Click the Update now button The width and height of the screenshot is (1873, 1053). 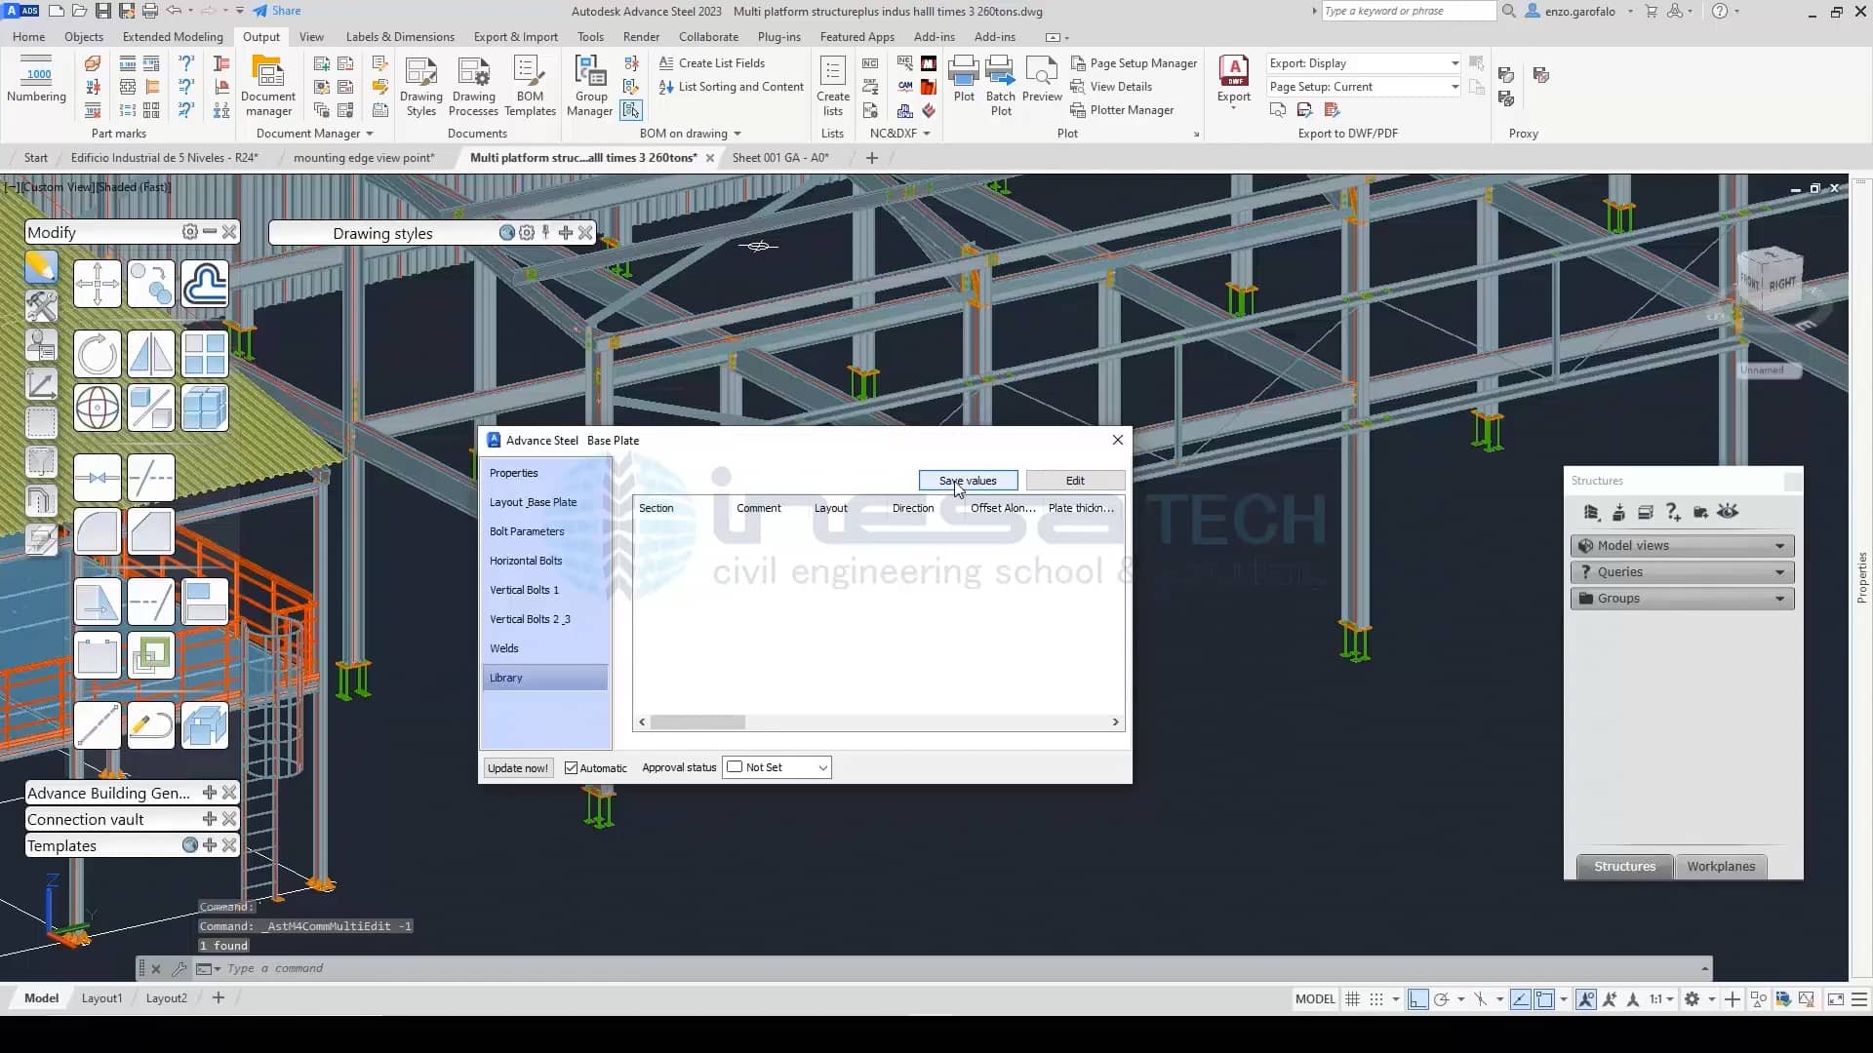click(517, 767)
